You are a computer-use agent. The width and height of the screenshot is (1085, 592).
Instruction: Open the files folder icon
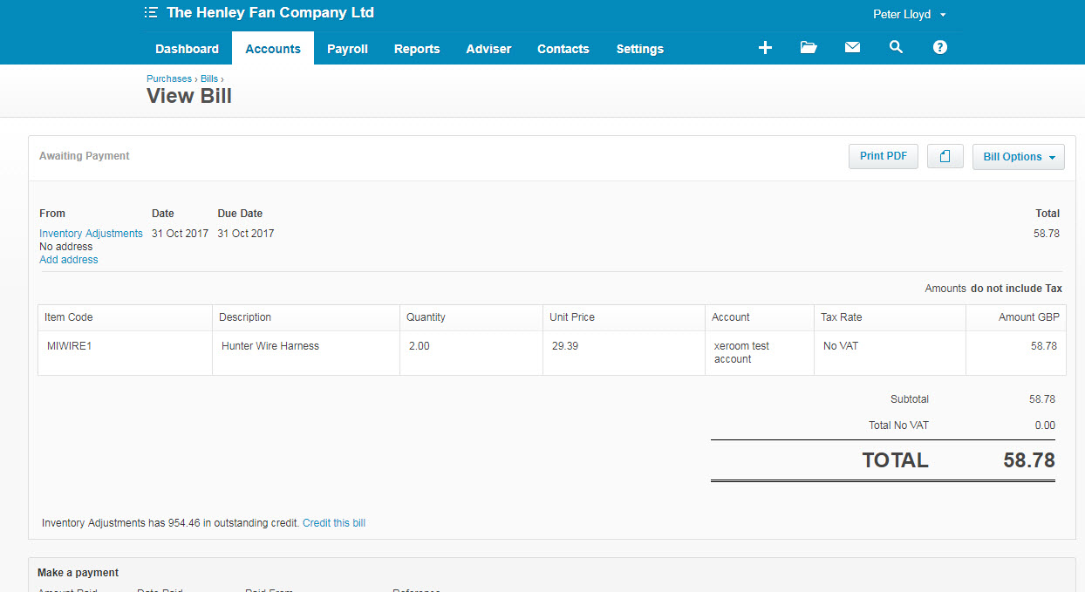(x=809, y=48)
